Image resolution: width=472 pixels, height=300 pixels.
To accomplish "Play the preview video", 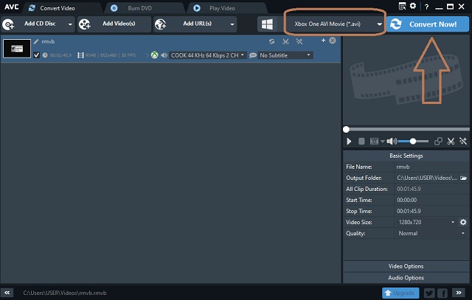I will 349,141.
